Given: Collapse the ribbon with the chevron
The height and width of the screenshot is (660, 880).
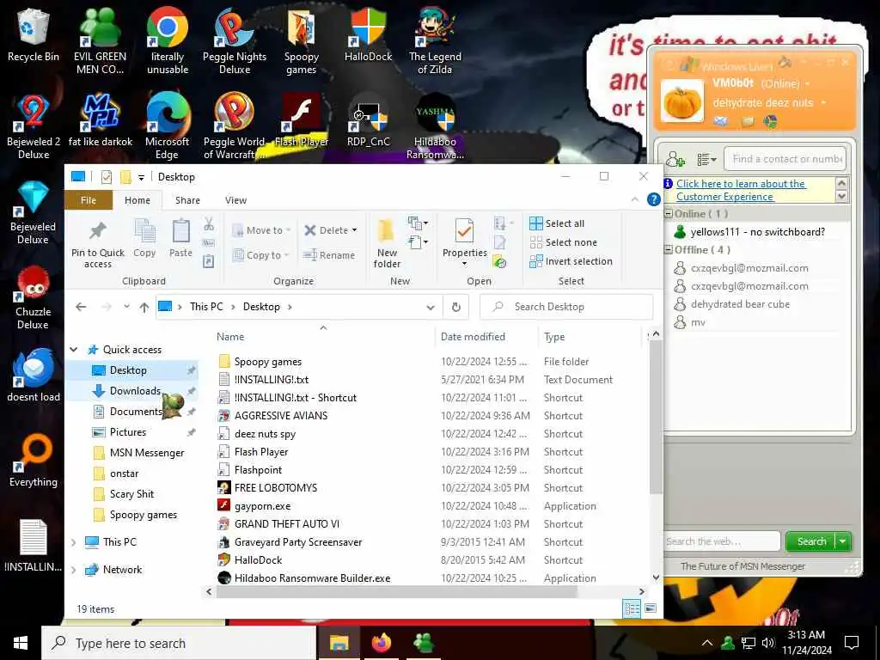Looking at the screenshot, I should (x=635, y=199).
